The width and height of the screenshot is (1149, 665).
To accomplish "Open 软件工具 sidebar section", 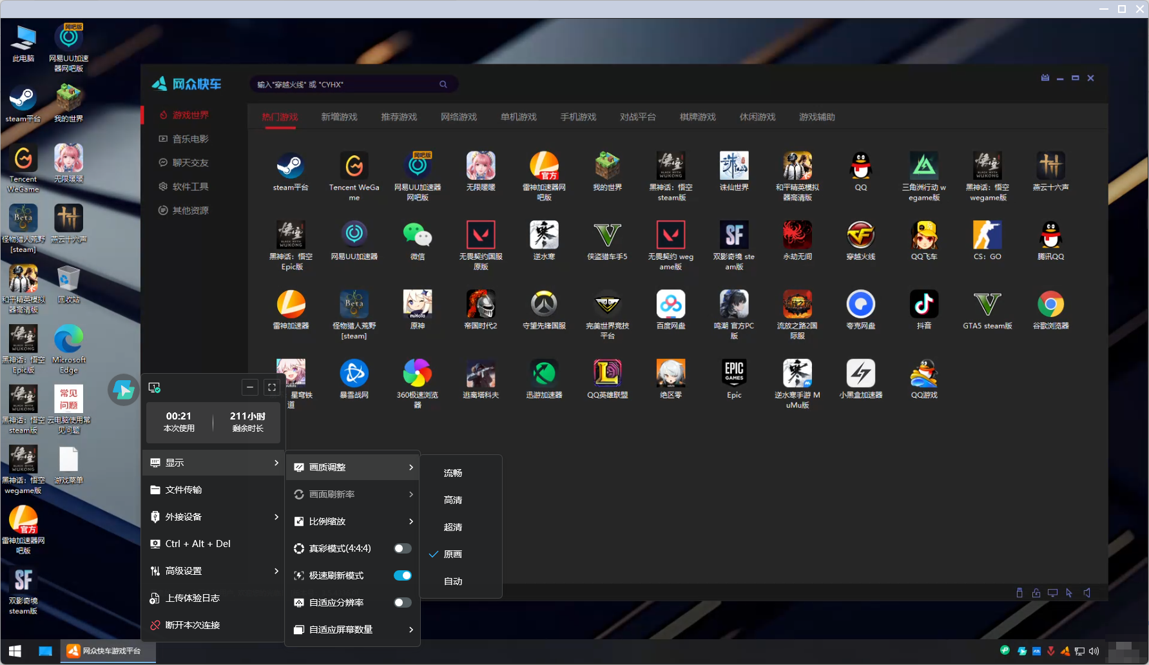I will click(184, 186).
